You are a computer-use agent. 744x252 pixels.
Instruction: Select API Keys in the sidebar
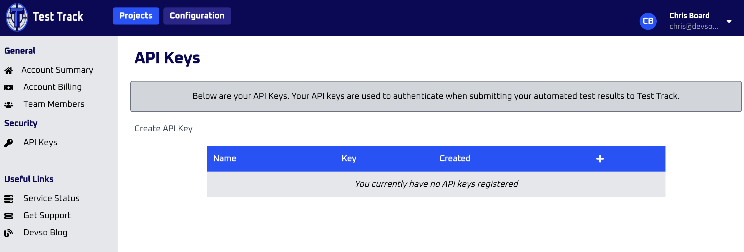[x=40, y=143]
